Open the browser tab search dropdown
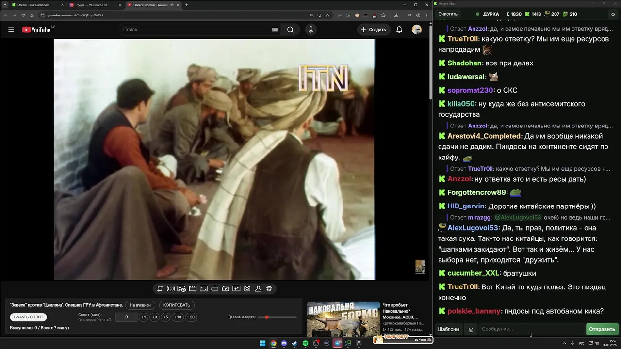The image size is (621, 349). click(x=4, y=5)
